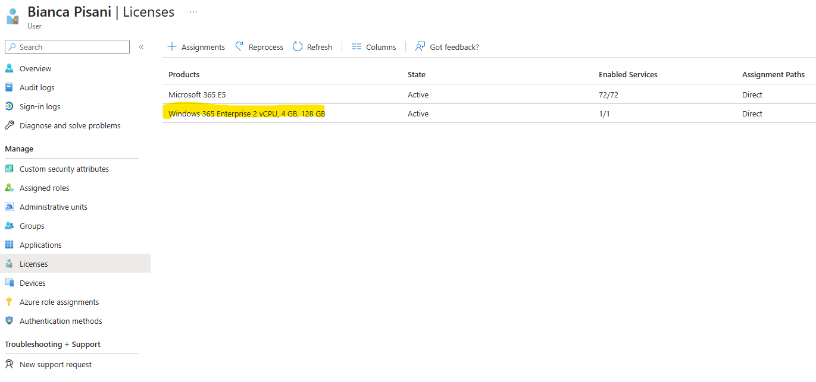The height and width of the screenshot is (382, 816).
Task: Click the Reprocess button
Action: [x=259, y=47]
